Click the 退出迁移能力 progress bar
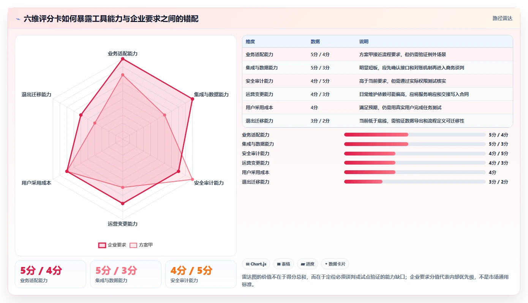 [x=415, y=182]
